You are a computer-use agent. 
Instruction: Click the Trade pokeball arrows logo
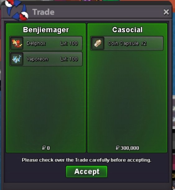[x=17, y=11]
